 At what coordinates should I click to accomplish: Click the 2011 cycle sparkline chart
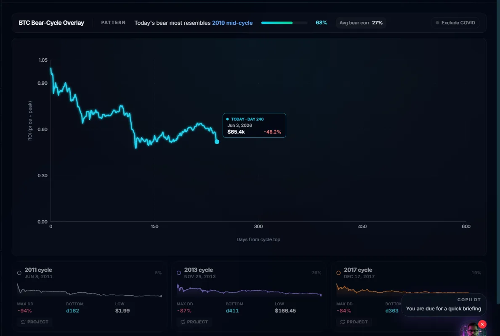(90, 290)
